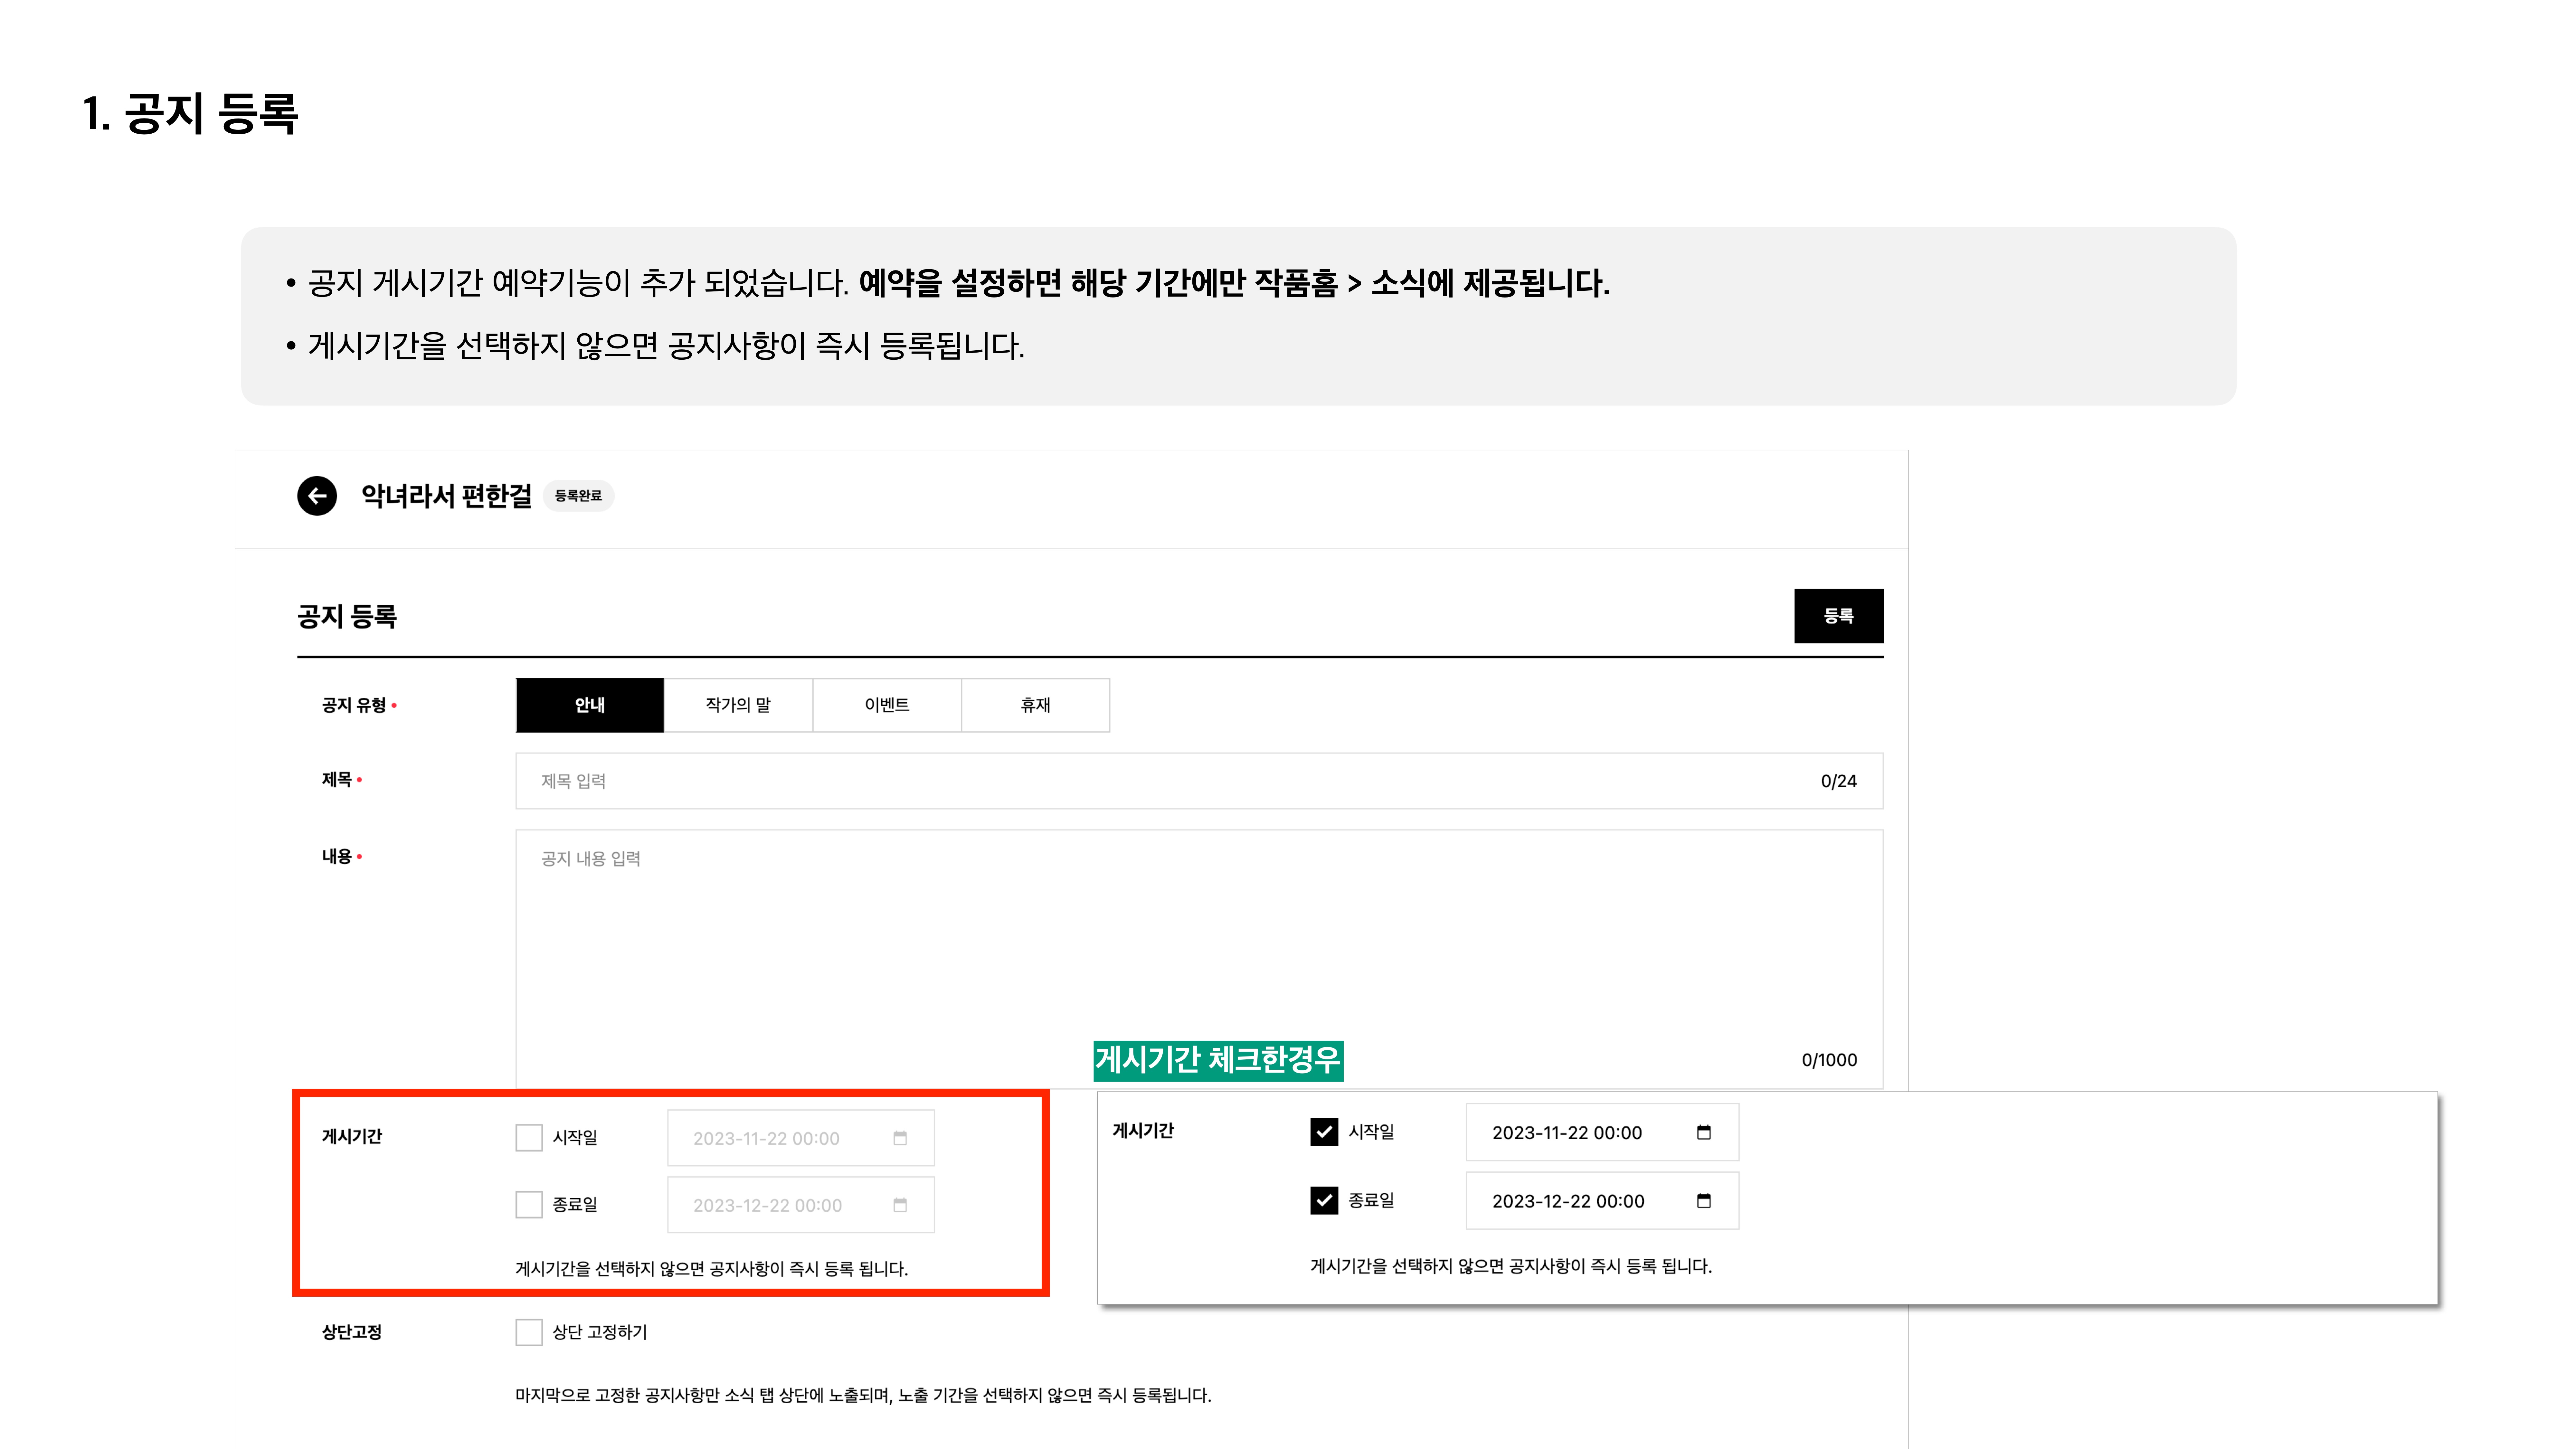The height and width of the screenshot is (1449, 2576).
Task: Click the 0/1000 character counter
Action: pyautogui.click(x=1829, y=1060)
